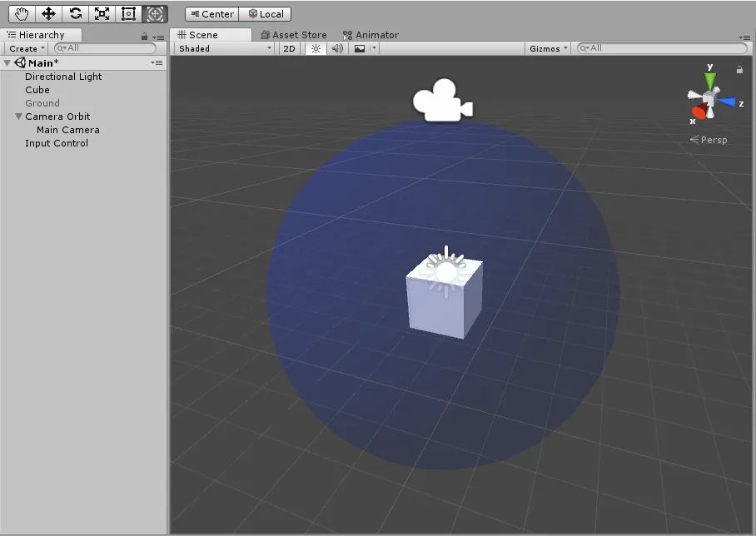This screenshot has width=756, height=536.
Task: Open the scene effects dropdown arrow
Action: point(374,48)
